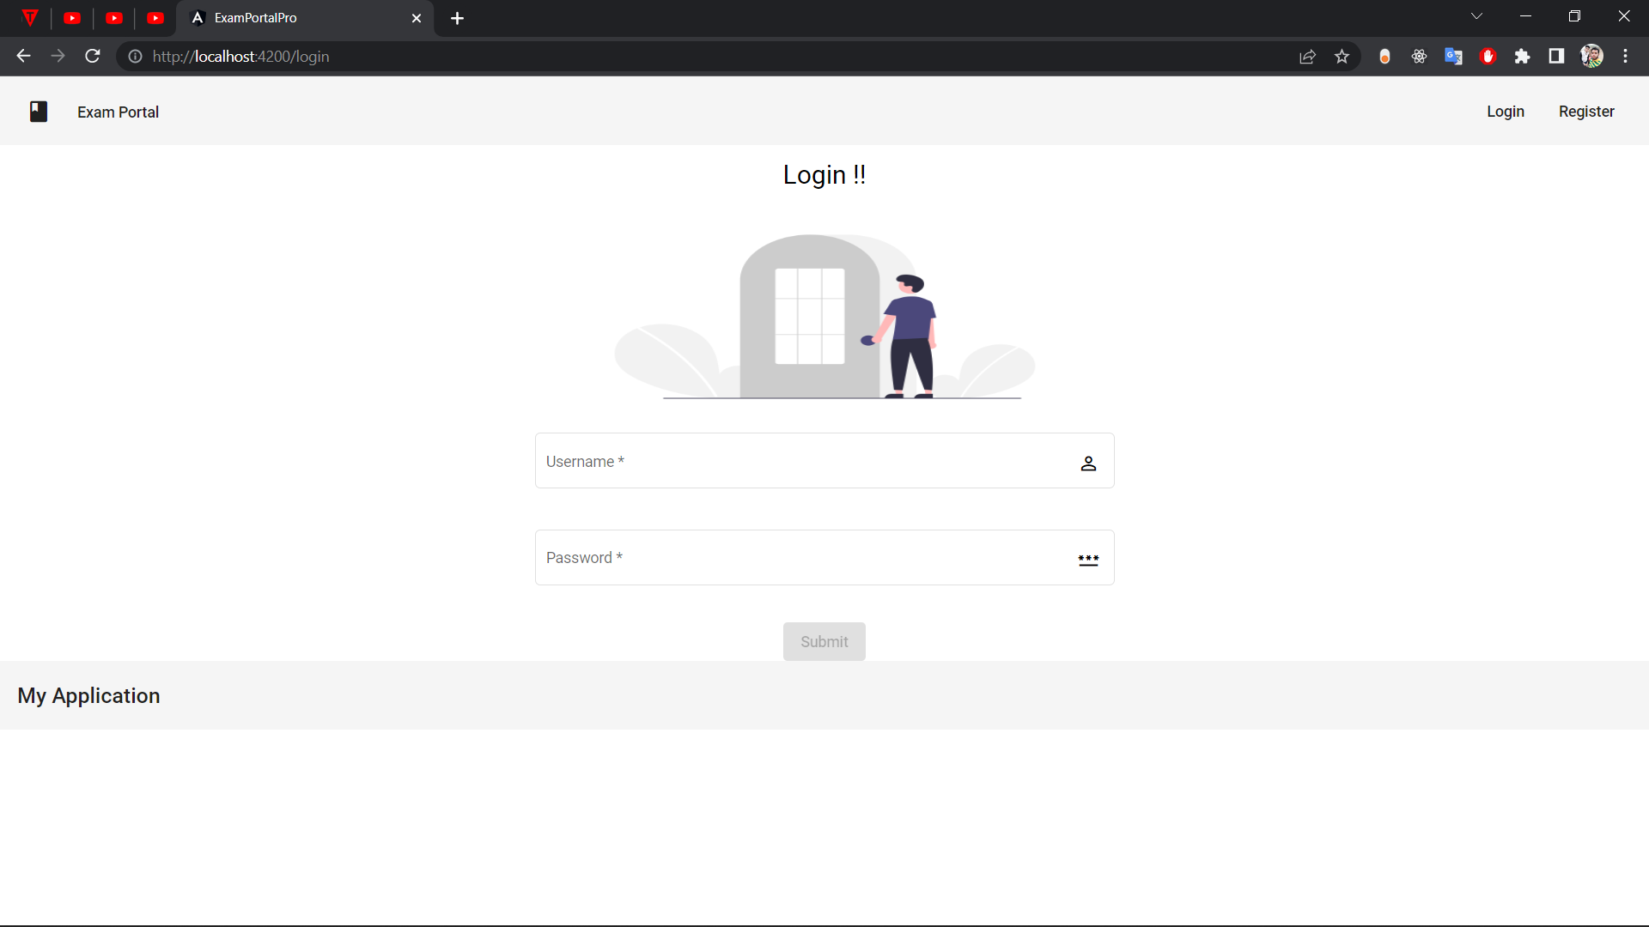Click the person icon in Username field

[x=1088, y=463]
